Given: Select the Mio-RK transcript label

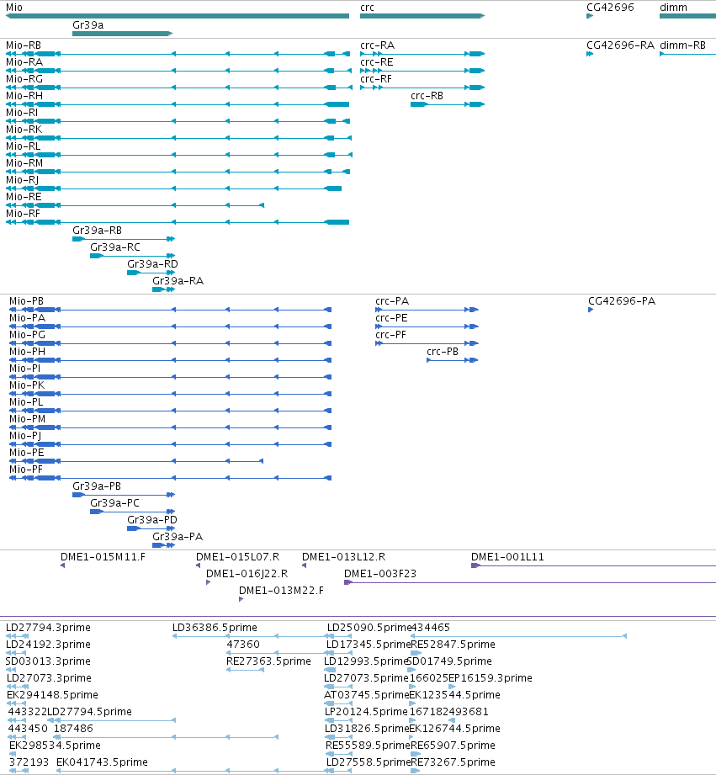Looking at the screenshot, I should coord(24,130).
